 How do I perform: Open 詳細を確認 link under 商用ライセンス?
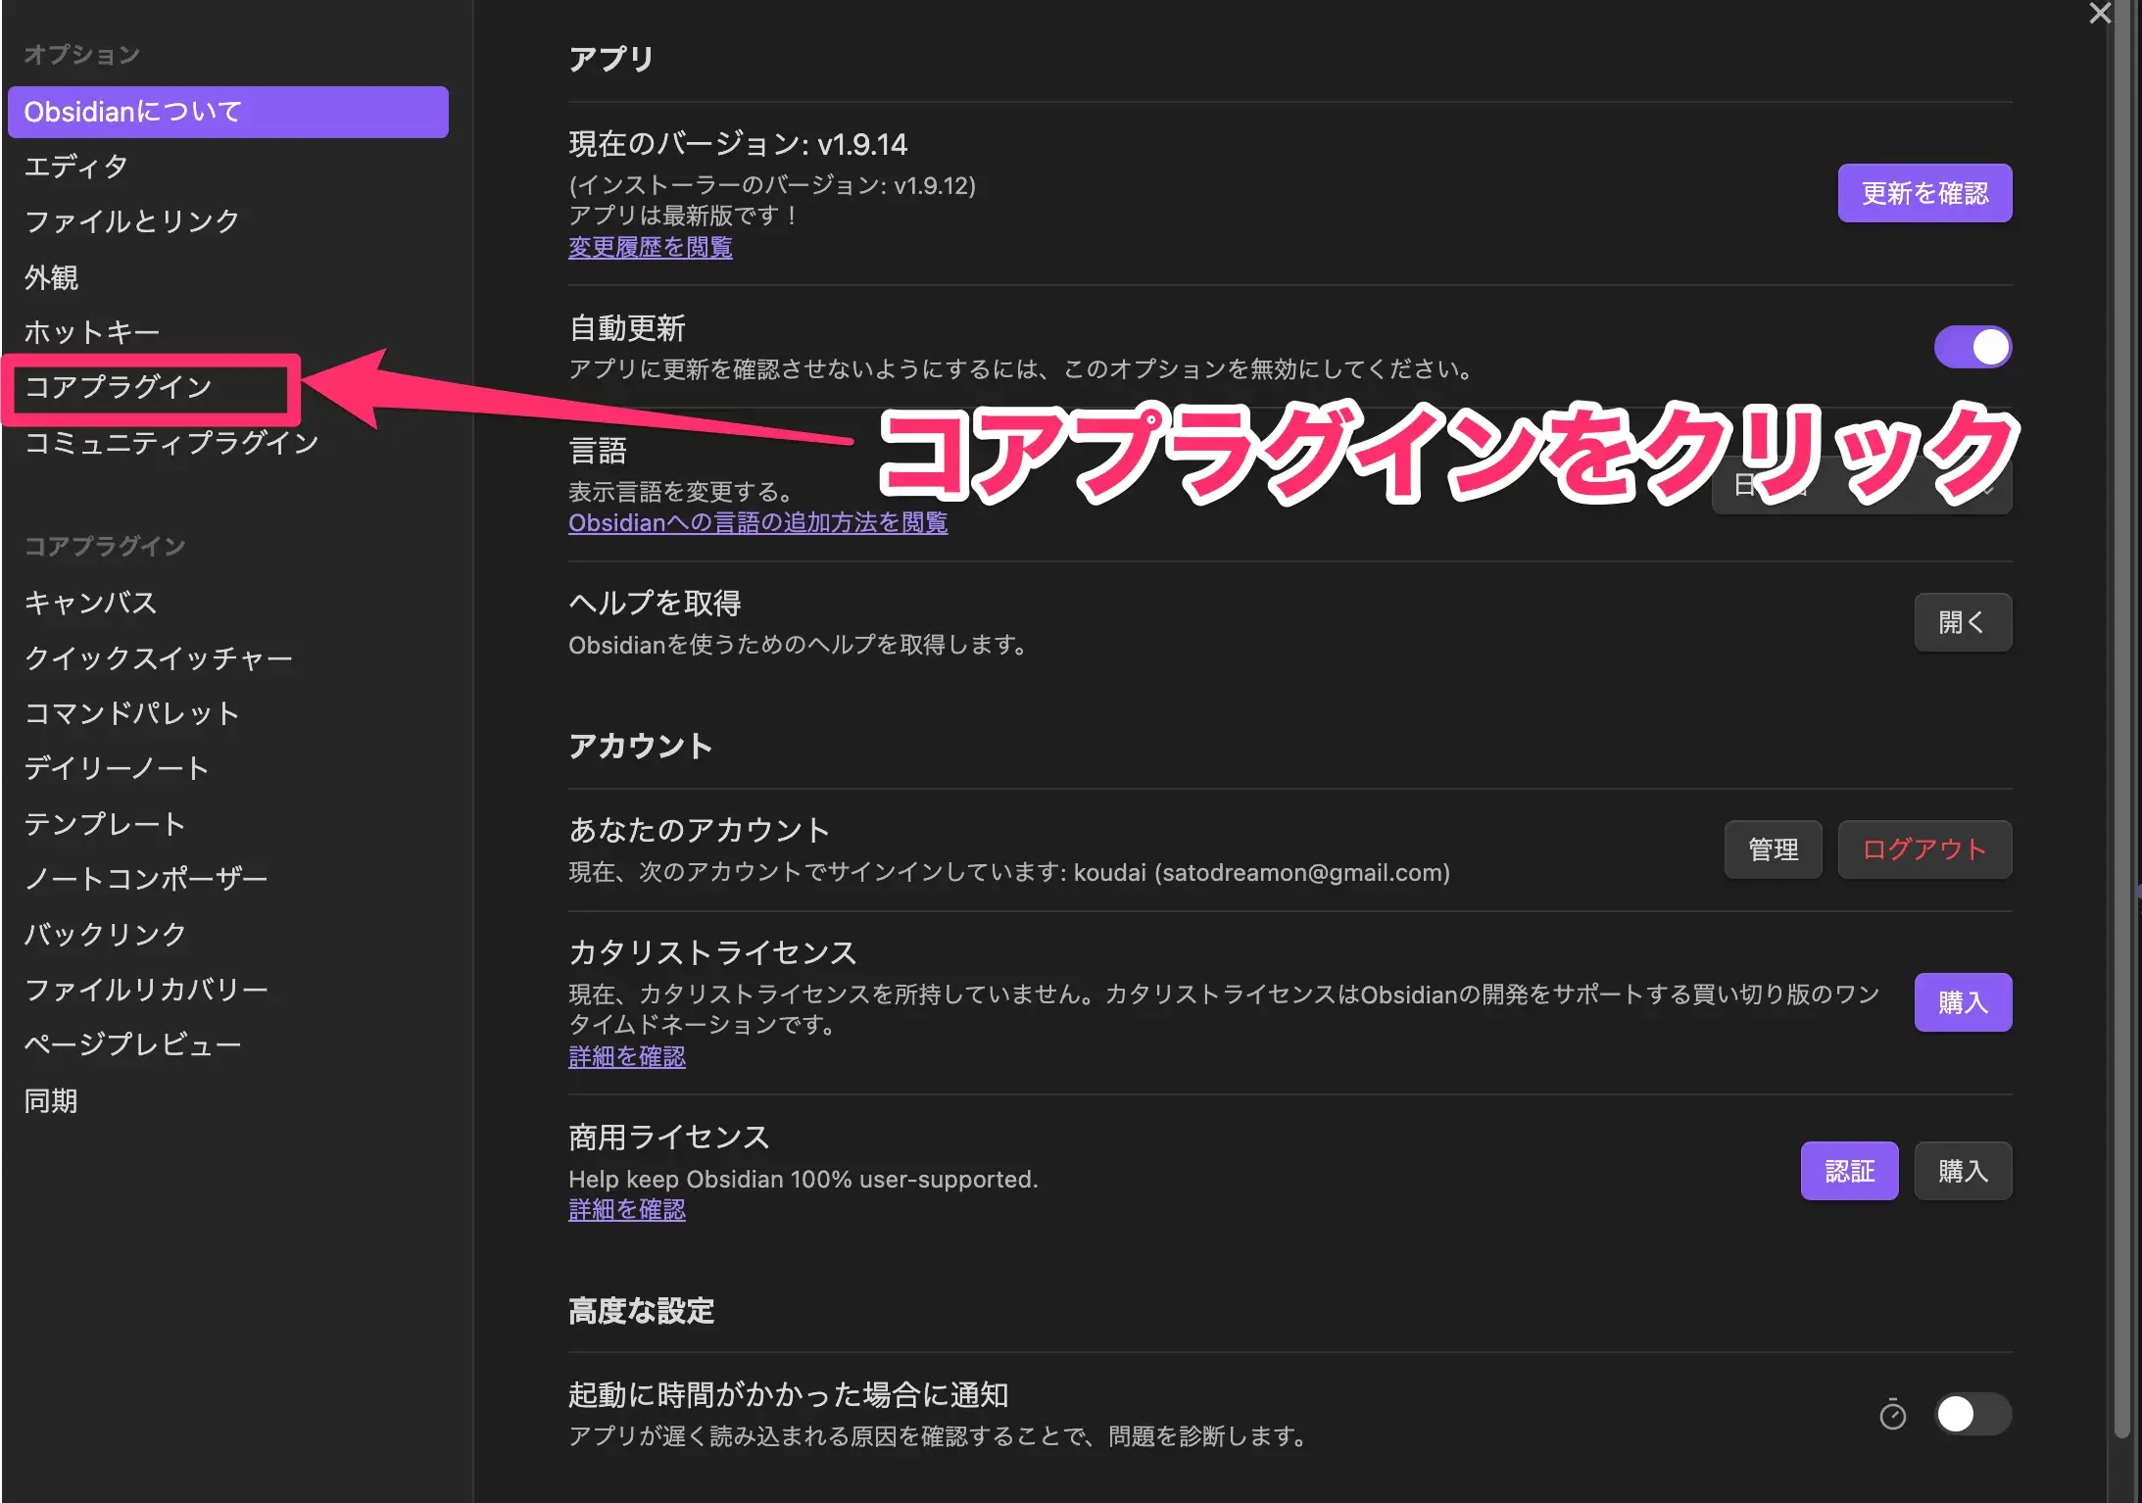tap(627, 1210)
